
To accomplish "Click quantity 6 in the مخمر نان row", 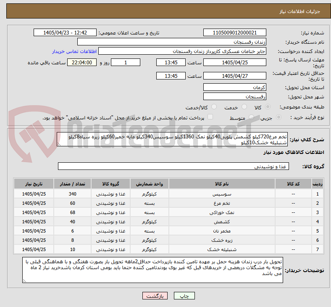I will [72, 231].
